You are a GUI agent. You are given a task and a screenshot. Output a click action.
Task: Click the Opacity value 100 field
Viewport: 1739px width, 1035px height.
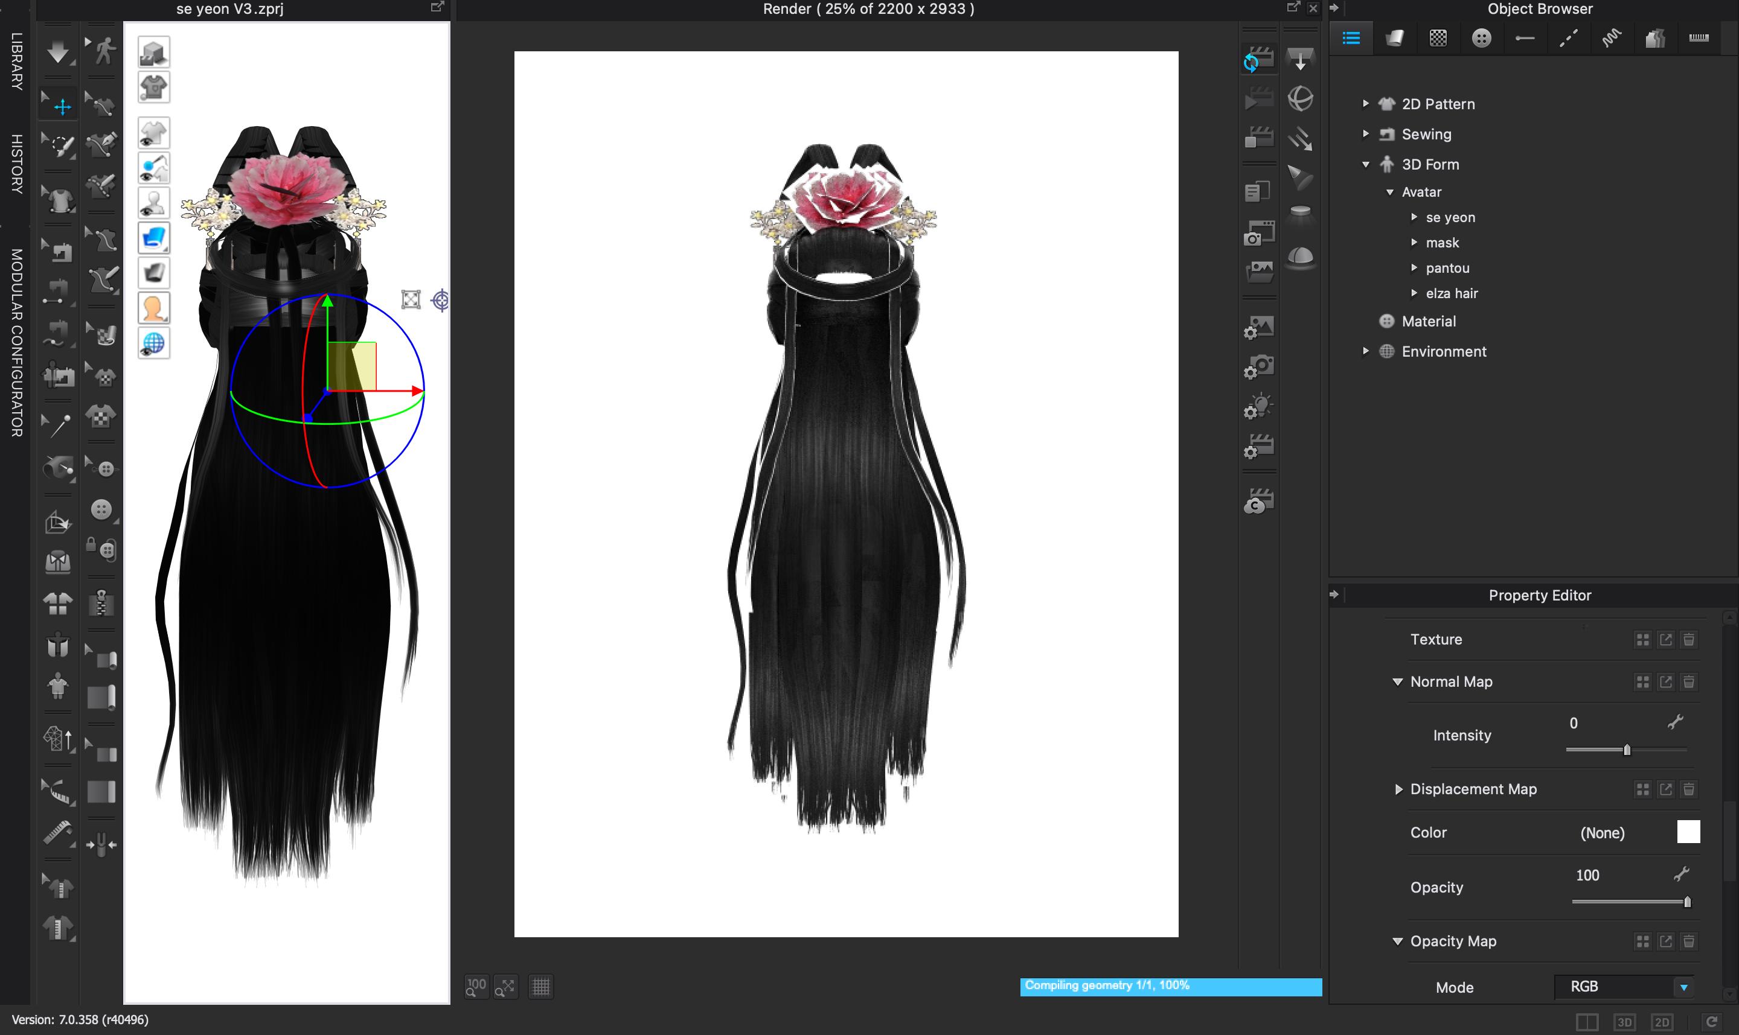click(x=1587, y=875)
